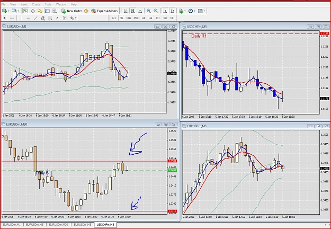
Task: Toggle the Terminal panel icon
Action: (x=47, y=11)
